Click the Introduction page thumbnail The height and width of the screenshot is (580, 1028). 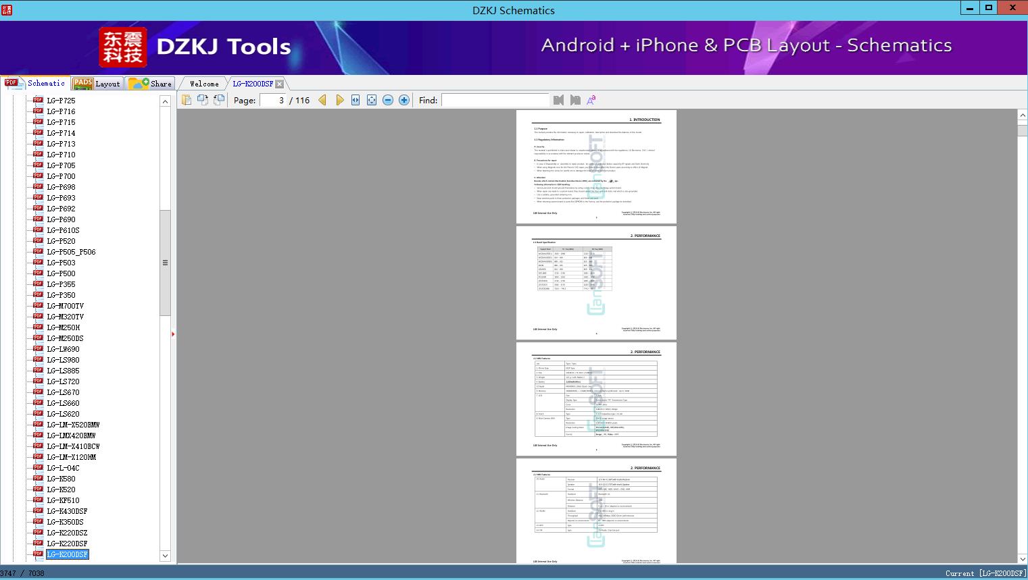[596, 167]
